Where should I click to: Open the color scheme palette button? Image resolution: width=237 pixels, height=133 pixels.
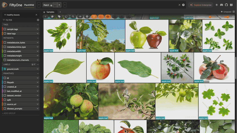coord(52,17)
